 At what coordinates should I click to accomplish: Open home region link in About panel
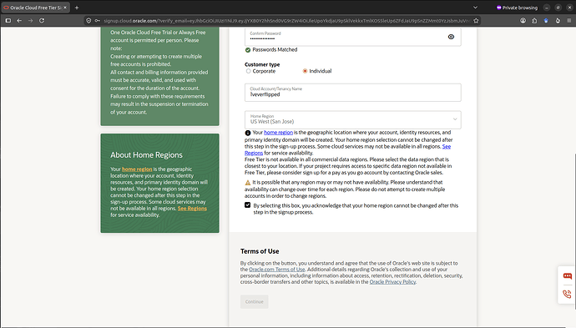pyautogui.click(x=137, y=169)
